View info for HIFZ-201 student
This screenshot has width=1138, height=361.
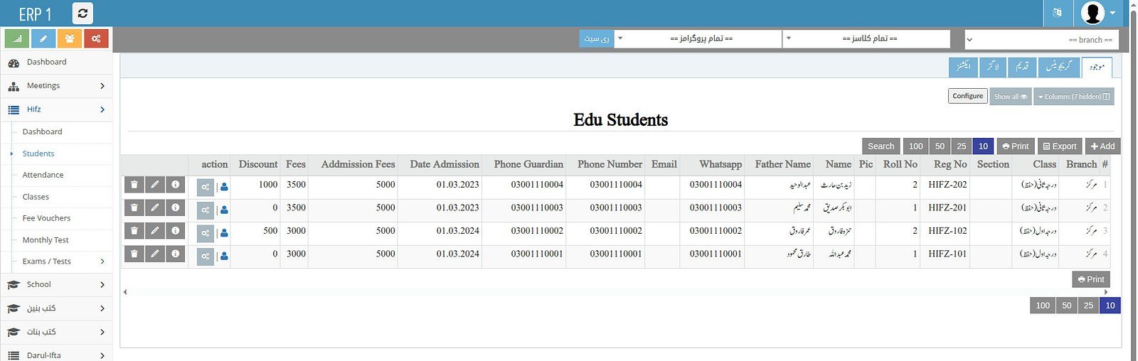point(175,208)
